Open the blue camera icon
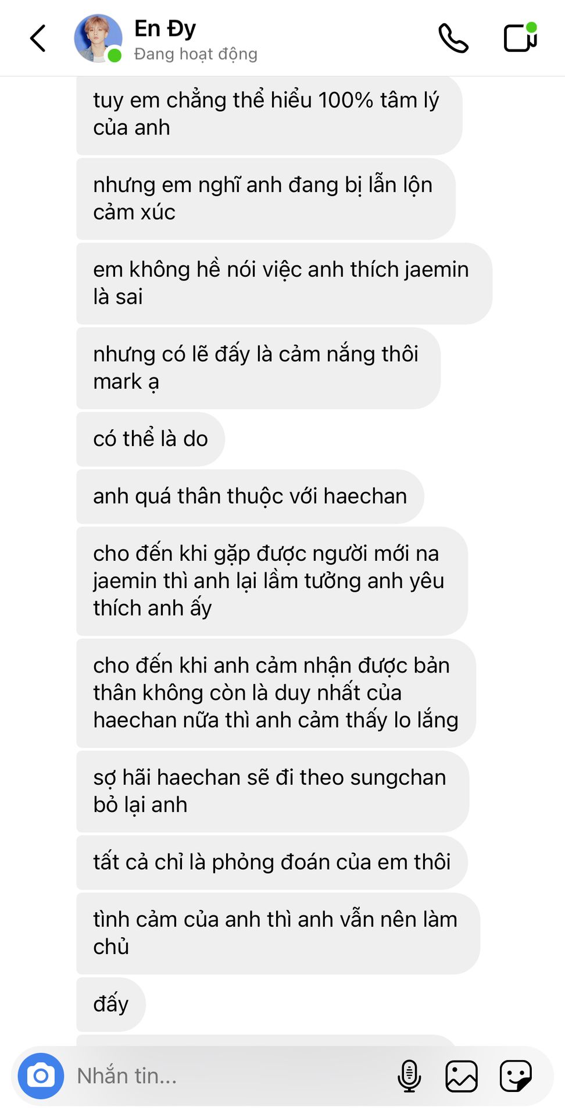 (x=41, y=1076)
